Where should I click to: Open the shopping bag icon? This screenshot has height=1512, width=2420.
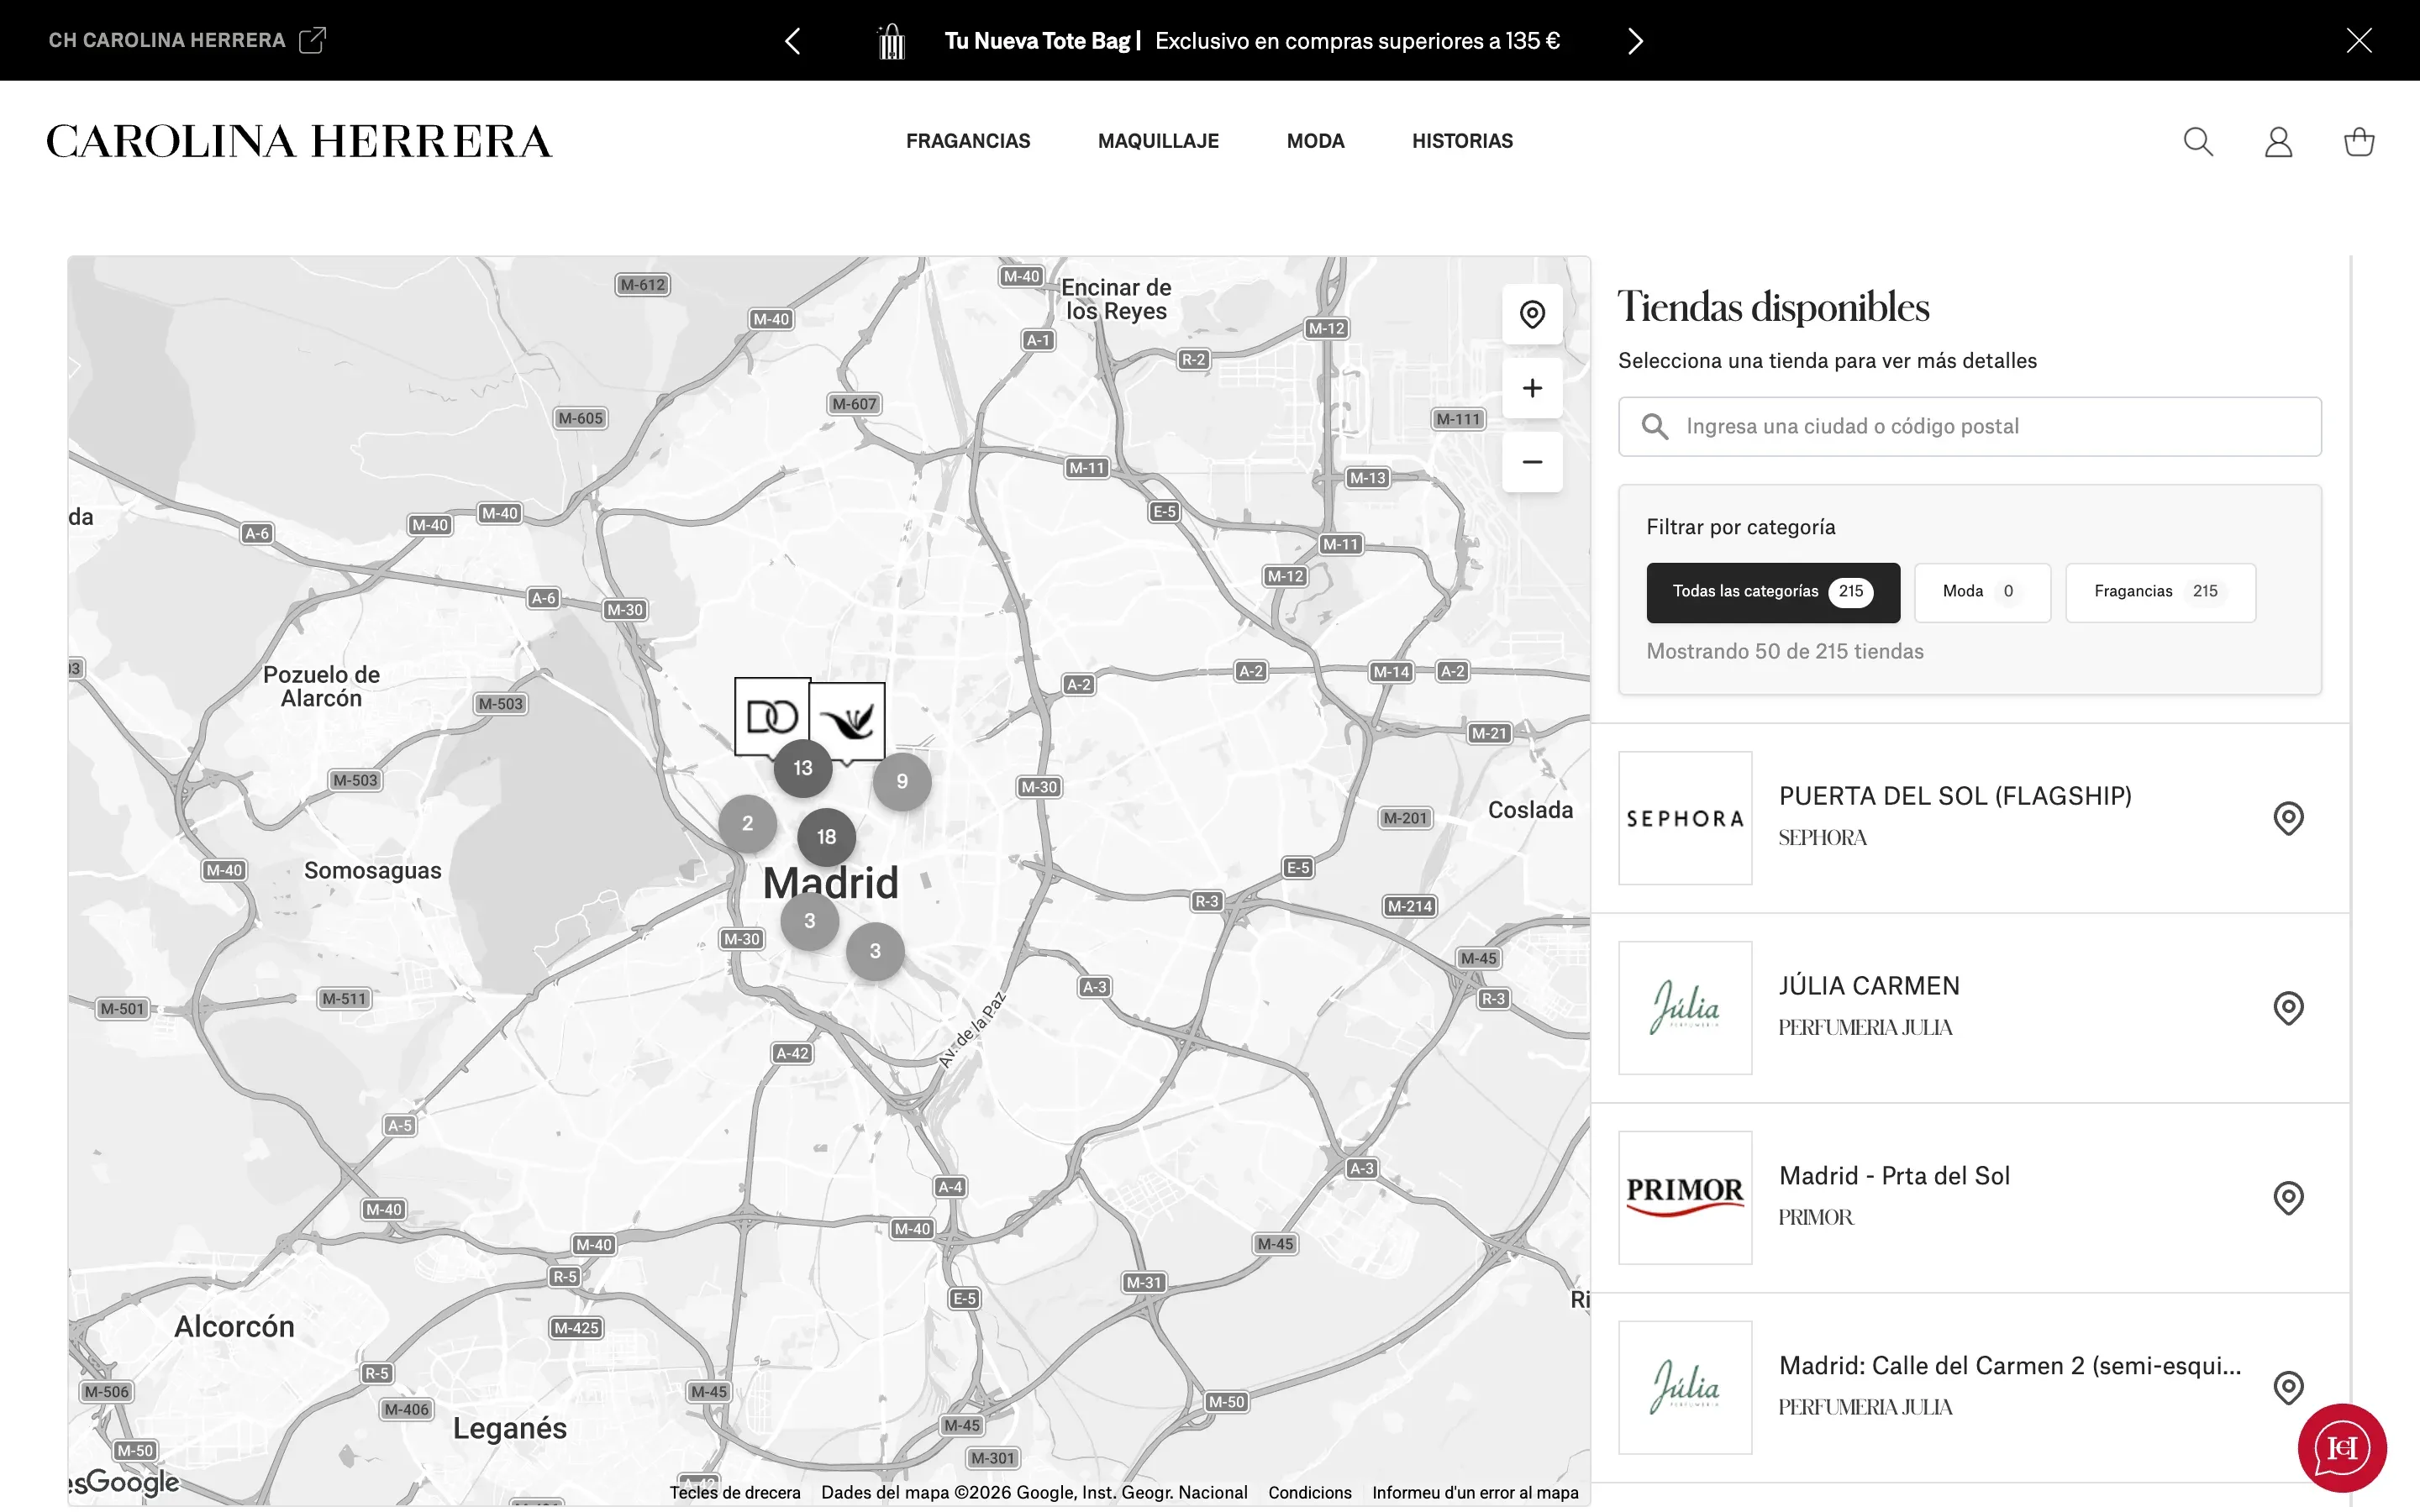2359,142
